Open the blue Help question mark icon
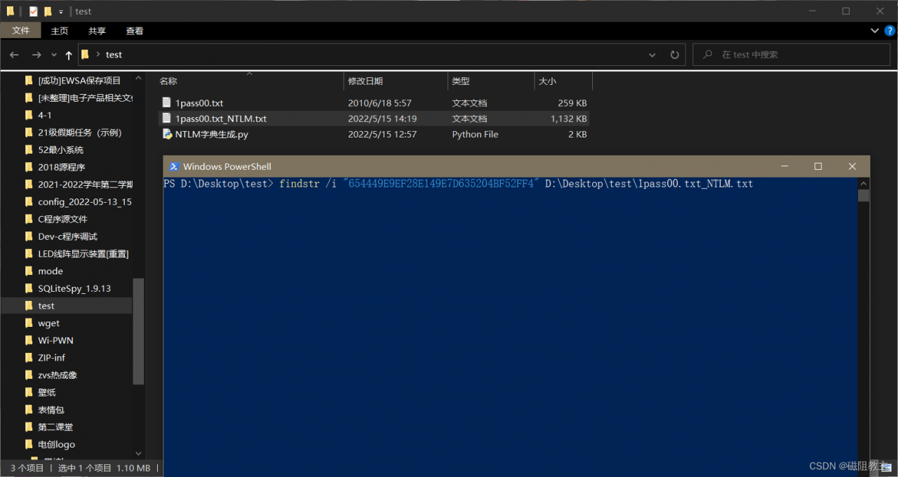Screen dimensions: 898x477 click(890, 31)
